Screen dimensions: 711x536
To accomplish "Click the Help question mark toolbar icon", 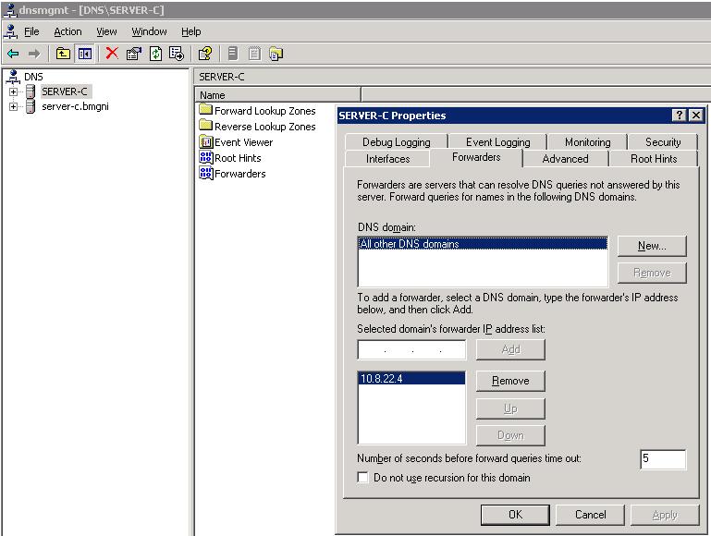I will 205,54.
